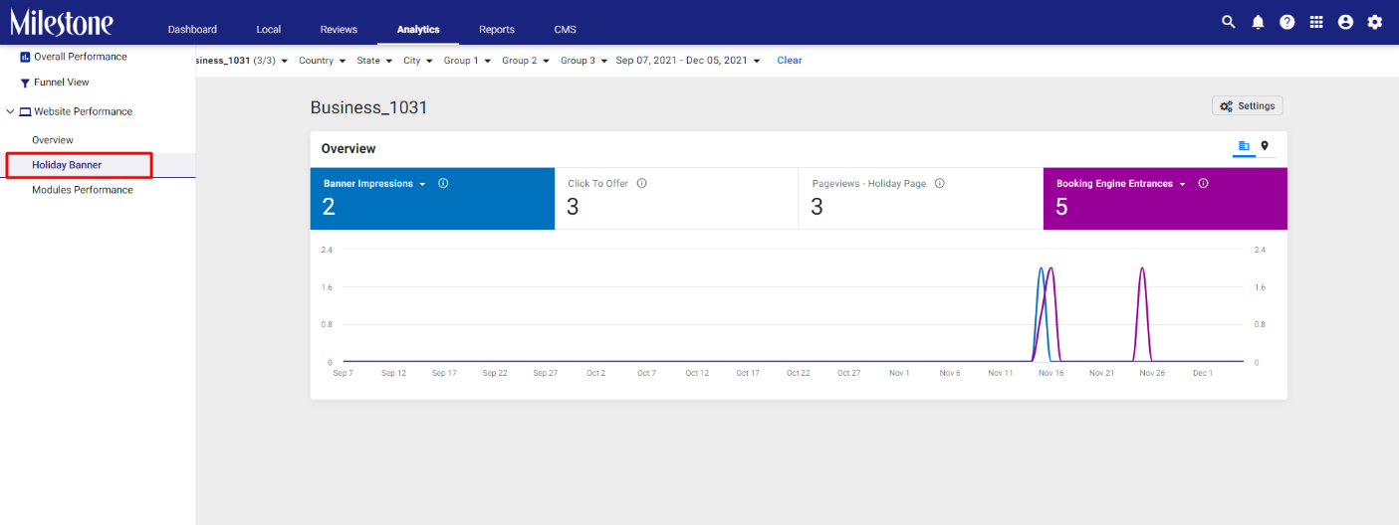Click the Overview card title
This screenshot has width=1399, height=525.
[x=349, y=148]
